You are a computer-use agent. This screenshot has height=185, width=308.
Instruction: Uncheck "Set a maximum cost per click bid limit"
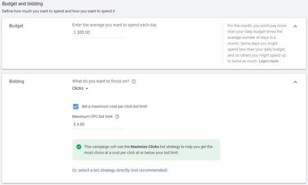pyautogui.click(x=76, y=106)
